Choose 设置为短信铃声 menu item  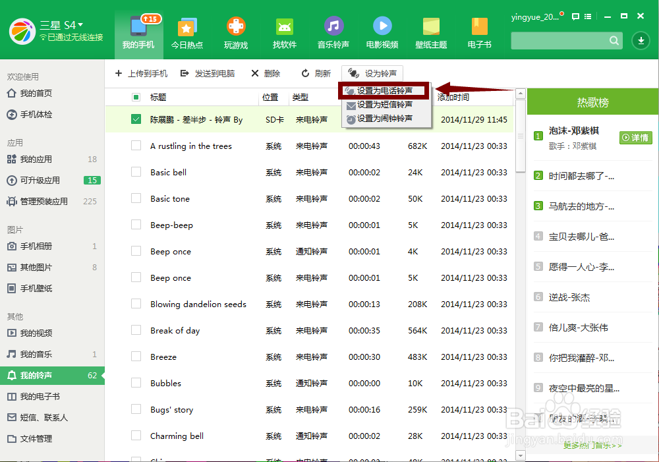tap(384, 105)
